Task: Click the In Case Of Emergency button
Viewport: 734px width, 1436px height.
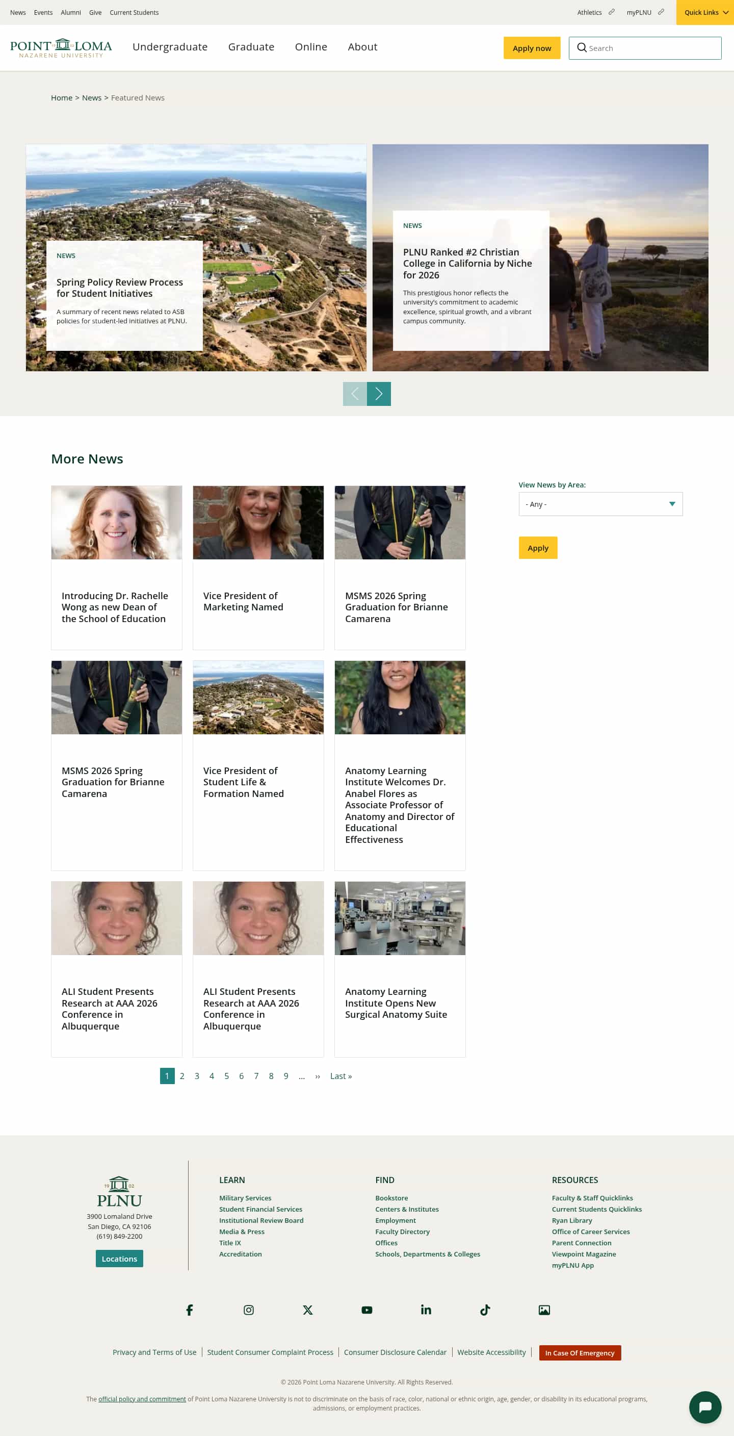Action: 580,1353
